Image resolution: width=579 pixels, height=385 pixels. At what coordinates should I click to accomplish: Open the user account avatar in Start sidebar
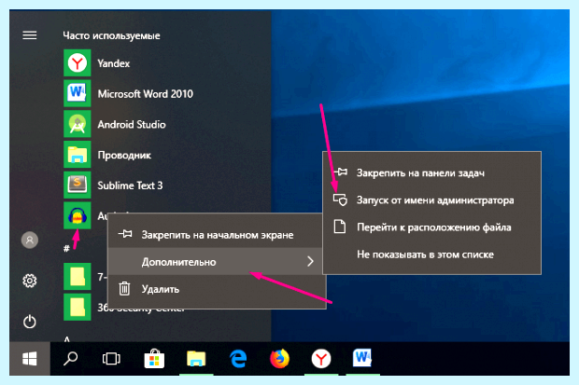tap(30, 241)
